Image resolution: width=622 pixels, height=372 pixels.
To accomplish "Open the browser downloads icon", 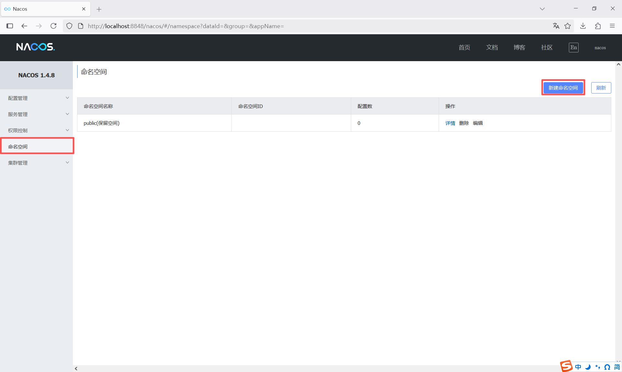I will tap(583, 26).
